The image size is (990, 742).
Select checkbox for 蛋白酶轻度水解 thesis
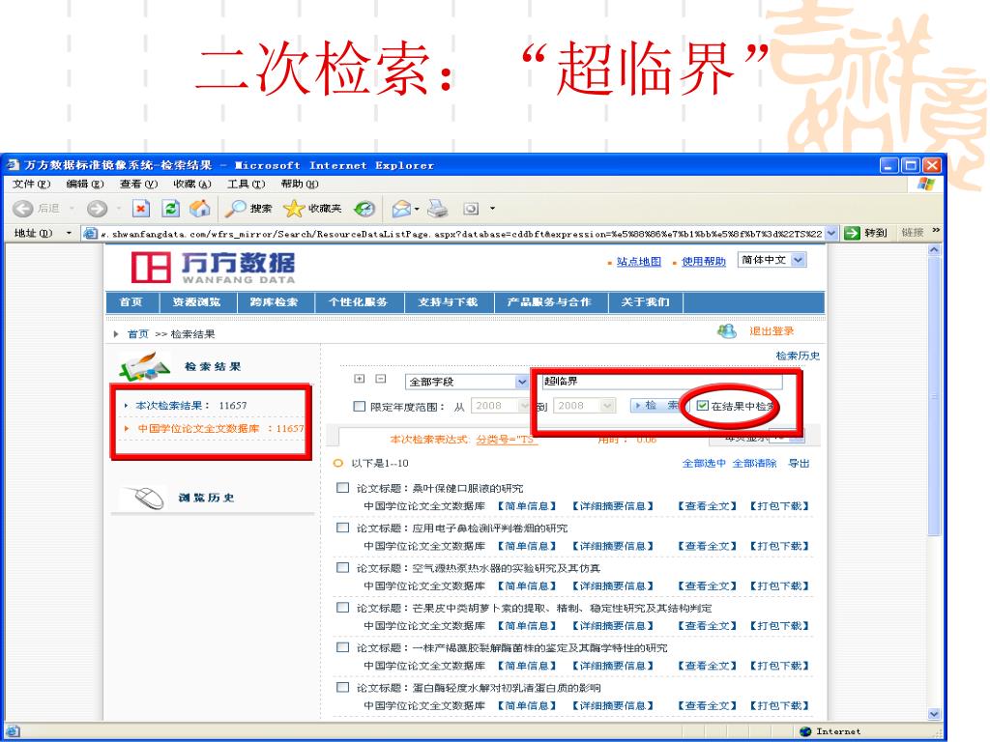pyautogui.click(x=343, y=687)
